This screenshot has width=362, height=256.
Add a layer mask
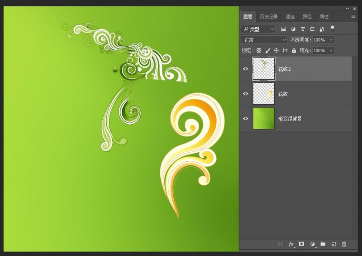coord(301,244)
